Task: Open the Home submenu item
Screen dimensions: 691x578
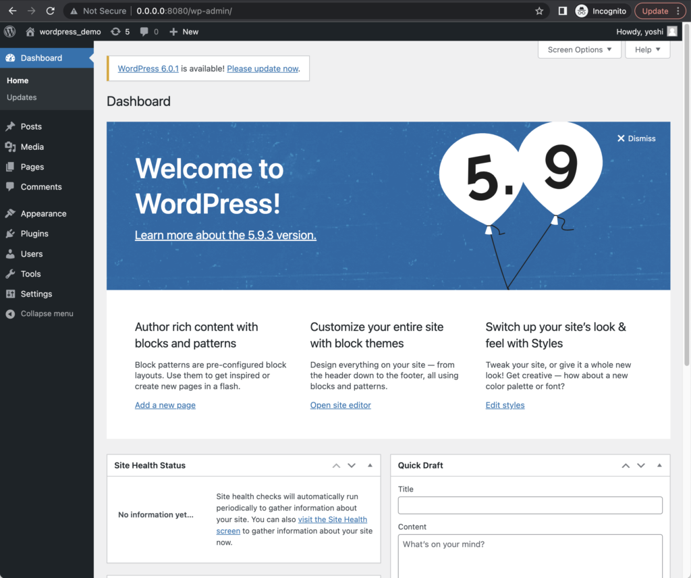Action: [18, 80]
